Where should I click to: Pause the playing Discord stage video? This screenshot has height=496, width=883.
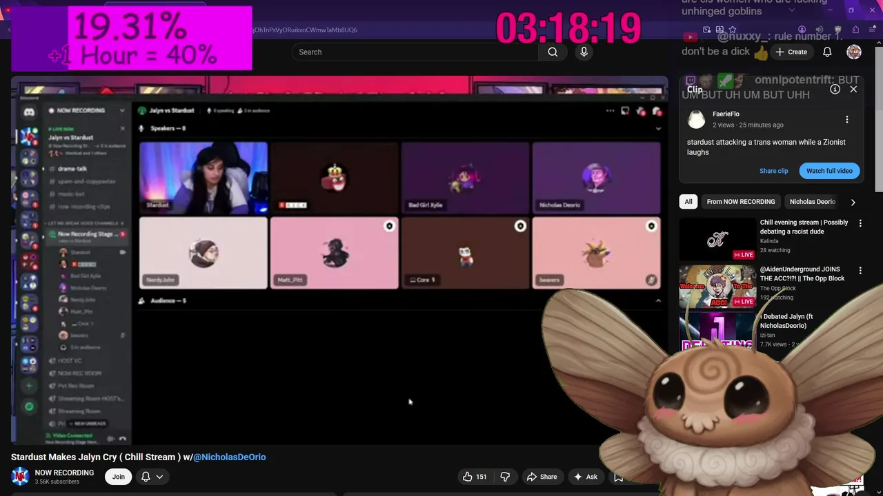[339, 260]
